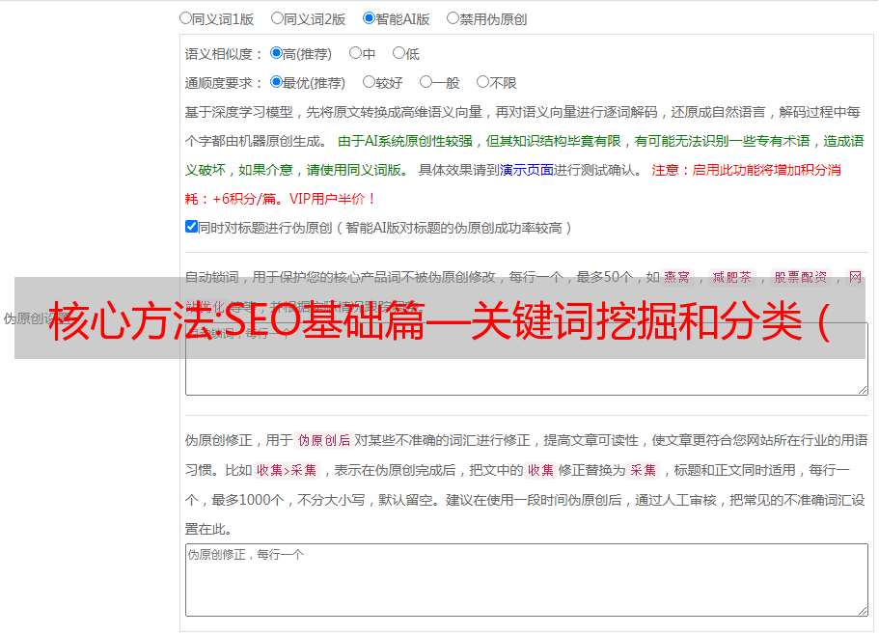Grab the resize handle of 伪原创修正 textarea
Viewport: 879px width, 635px height.
[862, 610]
